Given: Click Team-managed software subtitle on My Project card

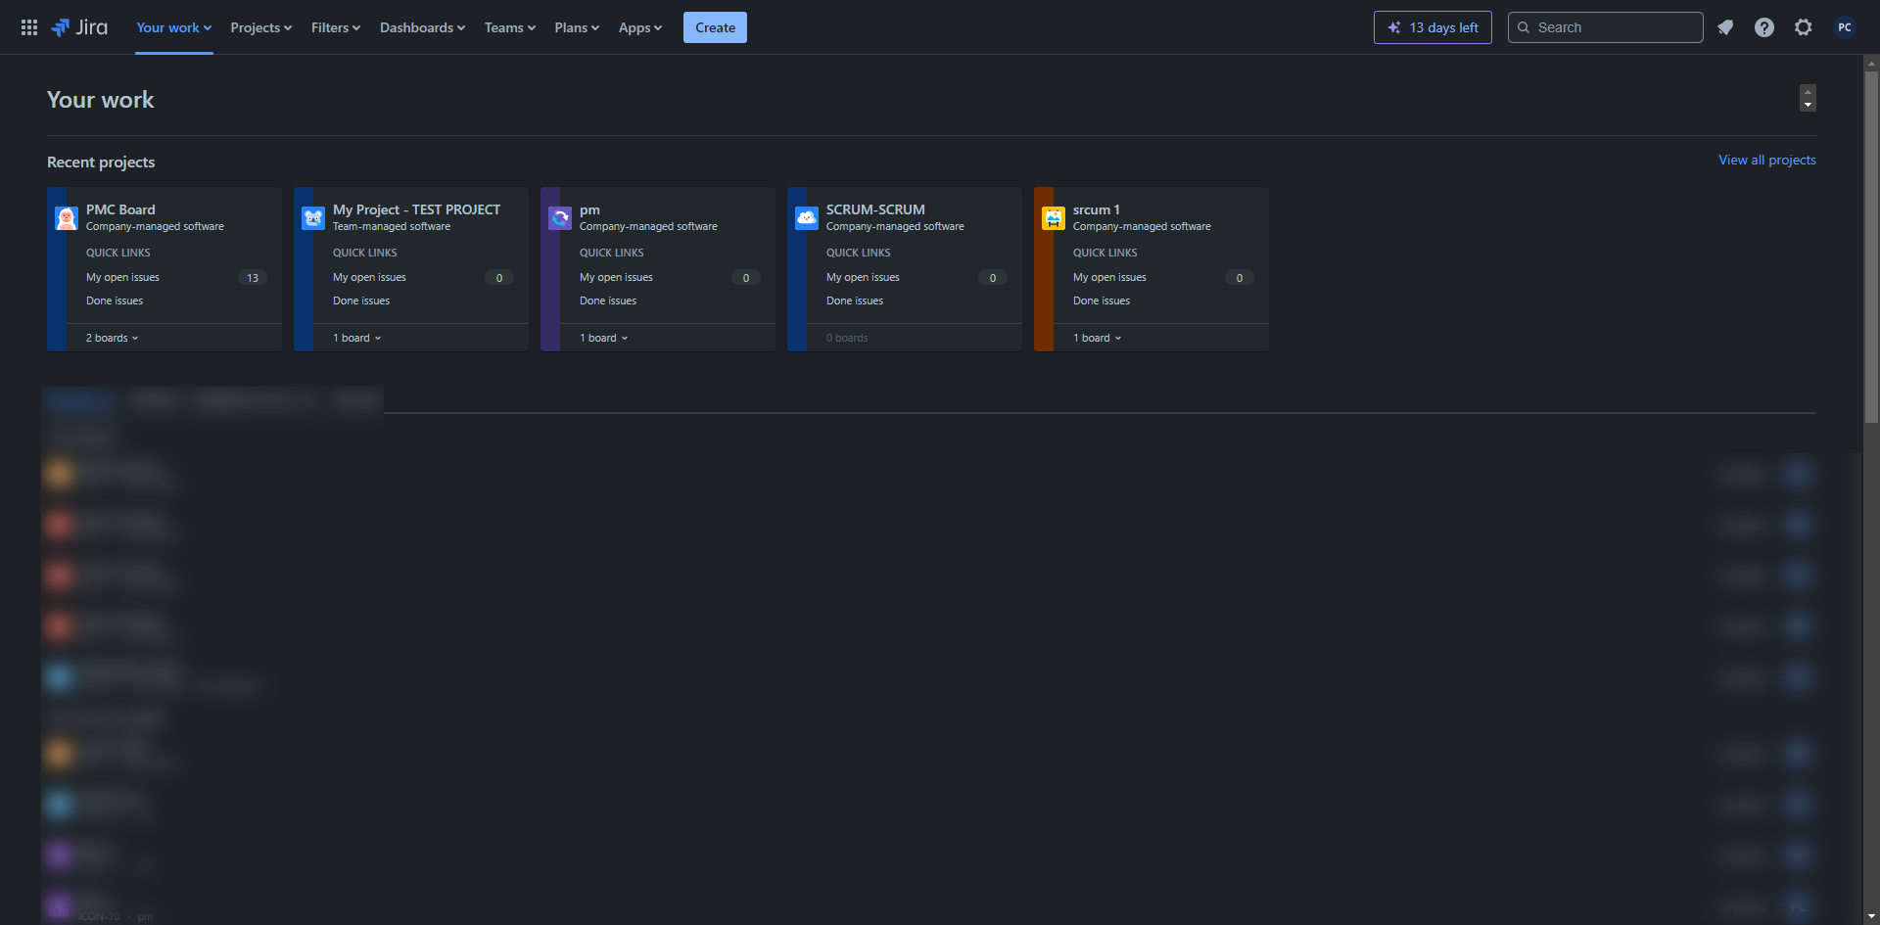Looking at the screenshot, I should coord(392,226).
